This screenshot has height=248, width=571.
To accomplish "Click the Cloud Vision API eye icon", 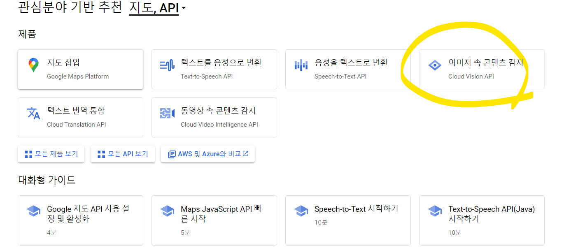I will pyautogui.click(x=435, y=65).
